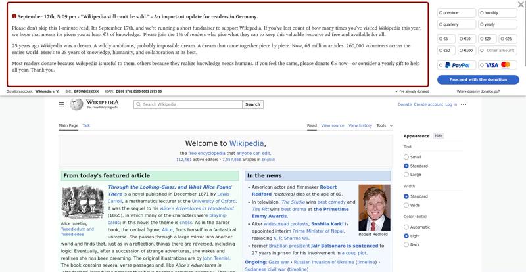Image resolution: width=526 pixels, height=272 pixels.
Task: Open the Sushila Karki link
Action: coord(327,223)
